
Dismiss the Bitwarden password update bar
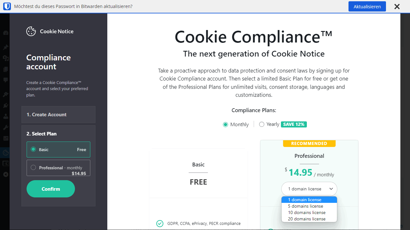[x=397, y=6]
